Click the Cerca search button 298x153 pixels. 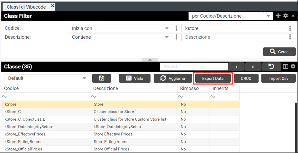coord(279,52)
